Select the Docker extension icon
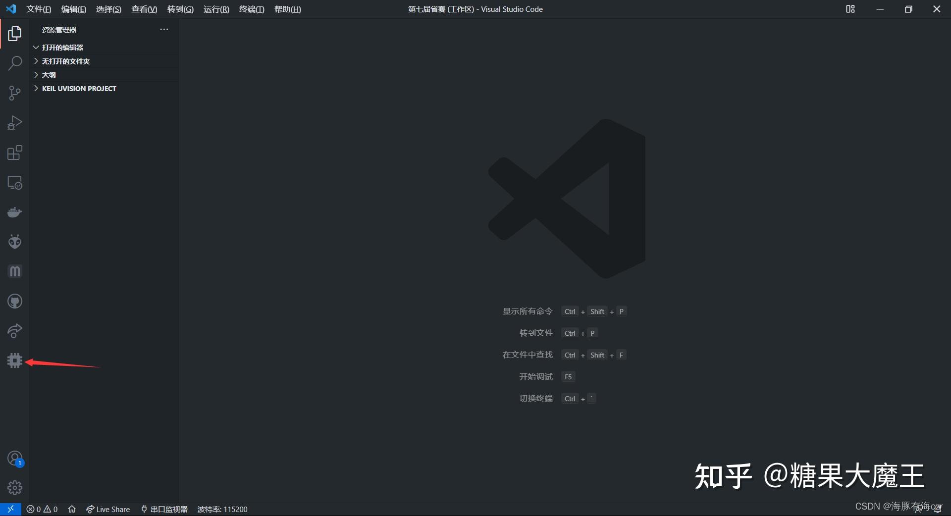The image size is (951, 516). pos(15,212)
